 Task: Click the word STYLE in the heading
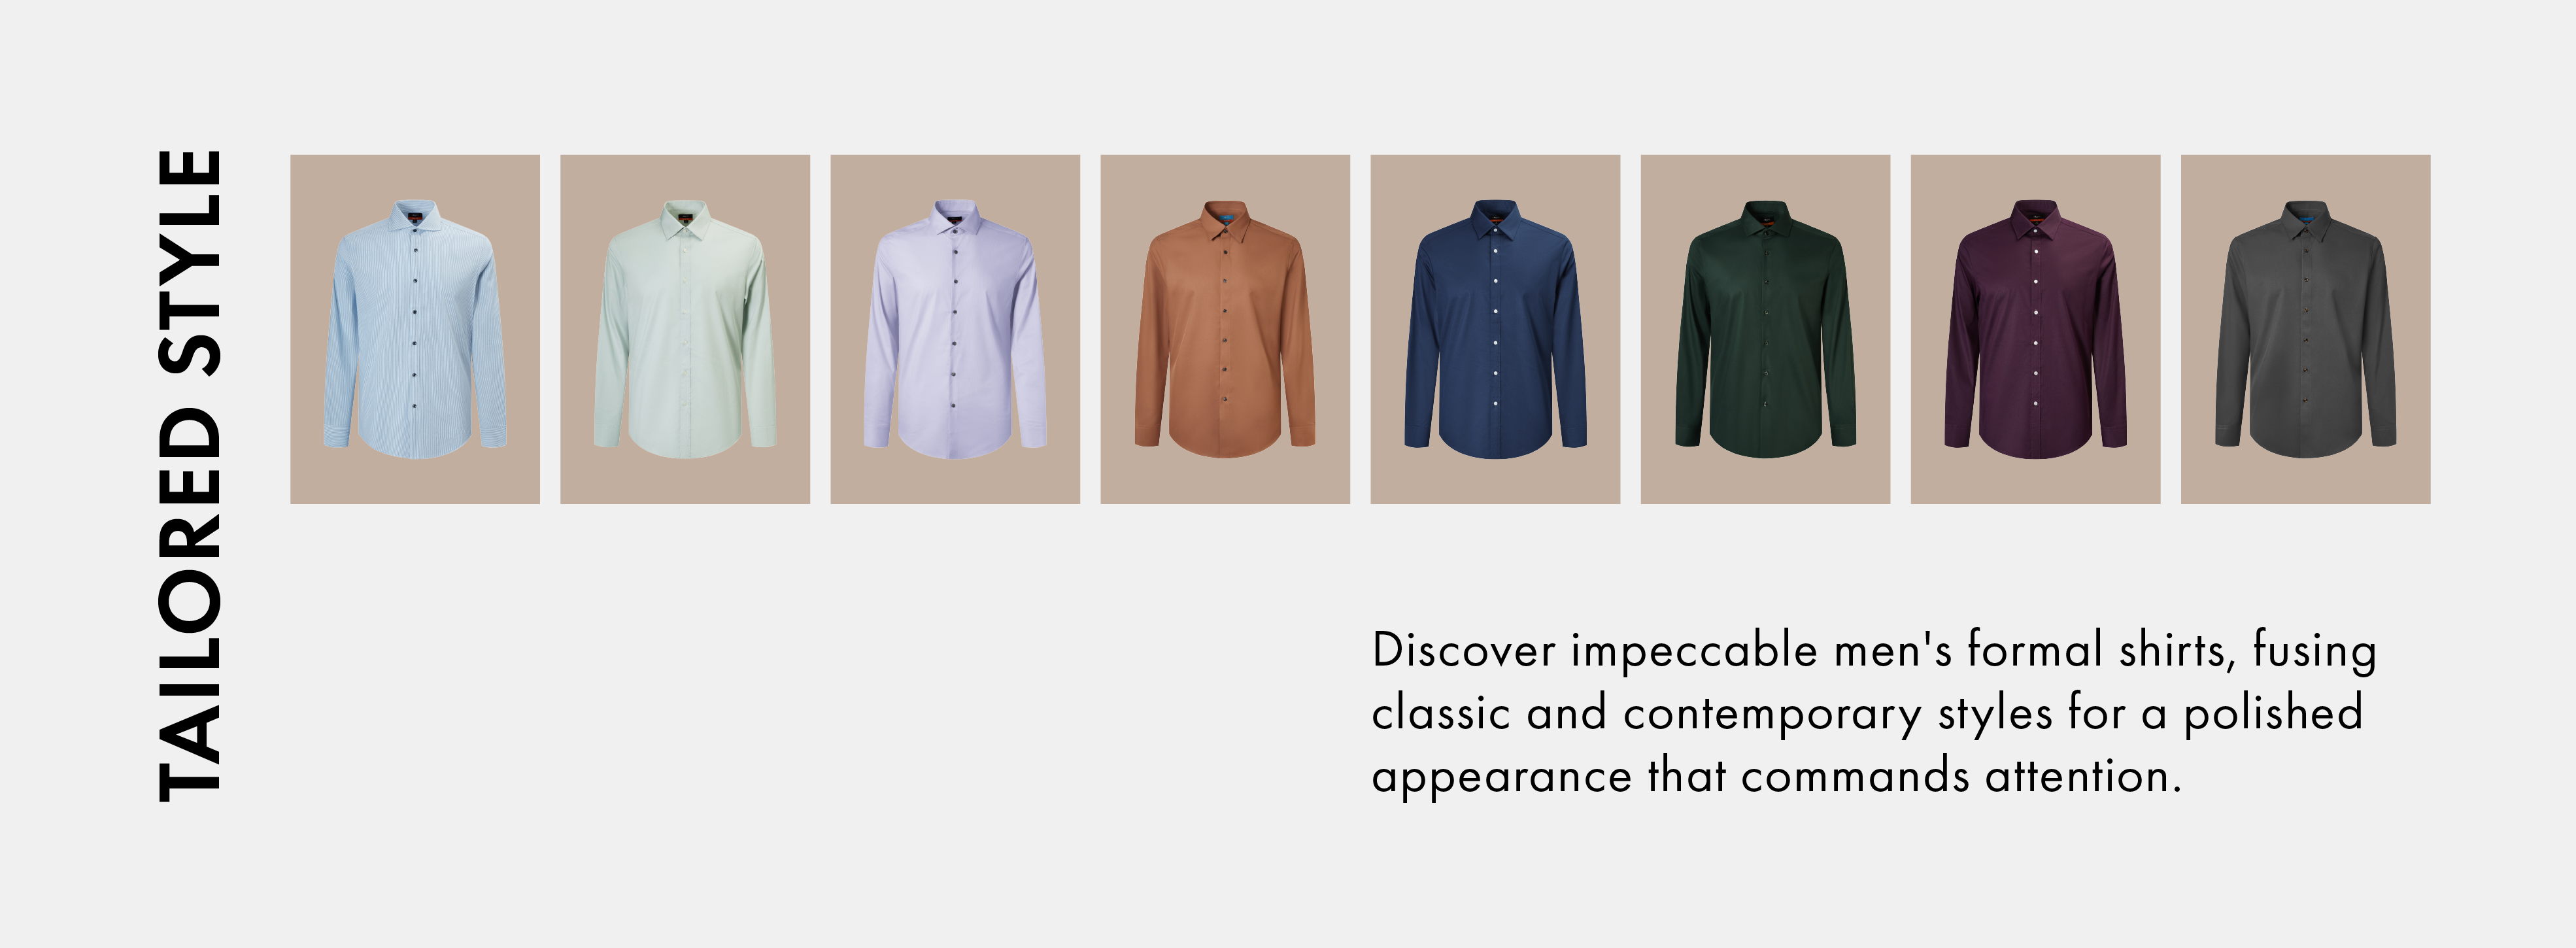click(x=190, y=262)
